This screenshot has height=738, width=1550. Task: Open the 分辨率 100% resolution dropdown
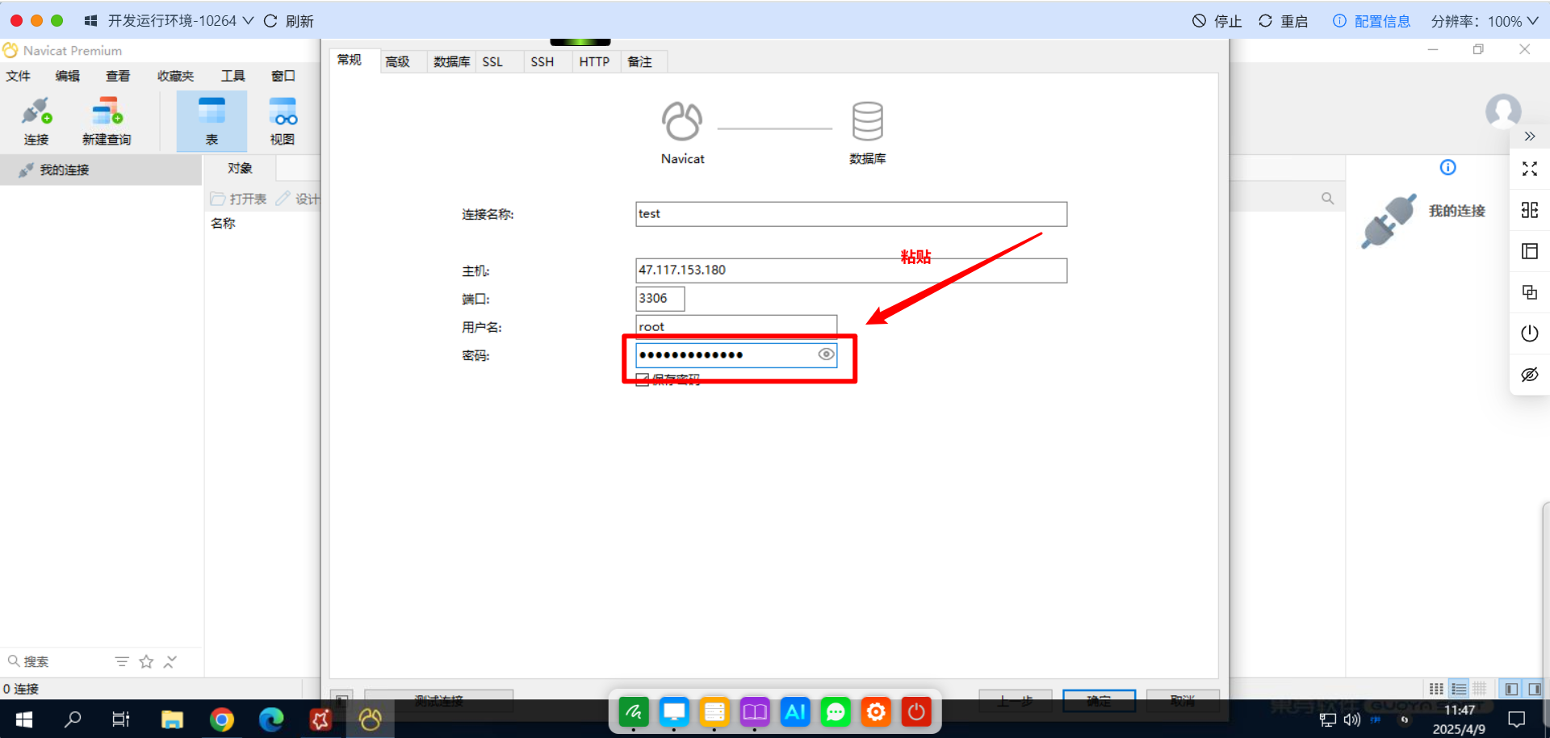pos(1485,21)
